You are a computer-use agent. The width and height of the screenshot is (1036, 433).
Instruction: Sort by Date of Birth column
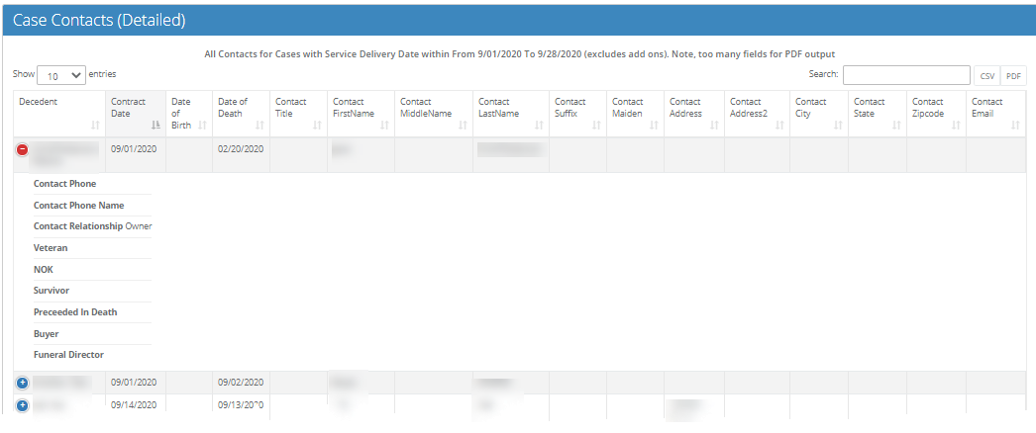click(x=188, y=113)
